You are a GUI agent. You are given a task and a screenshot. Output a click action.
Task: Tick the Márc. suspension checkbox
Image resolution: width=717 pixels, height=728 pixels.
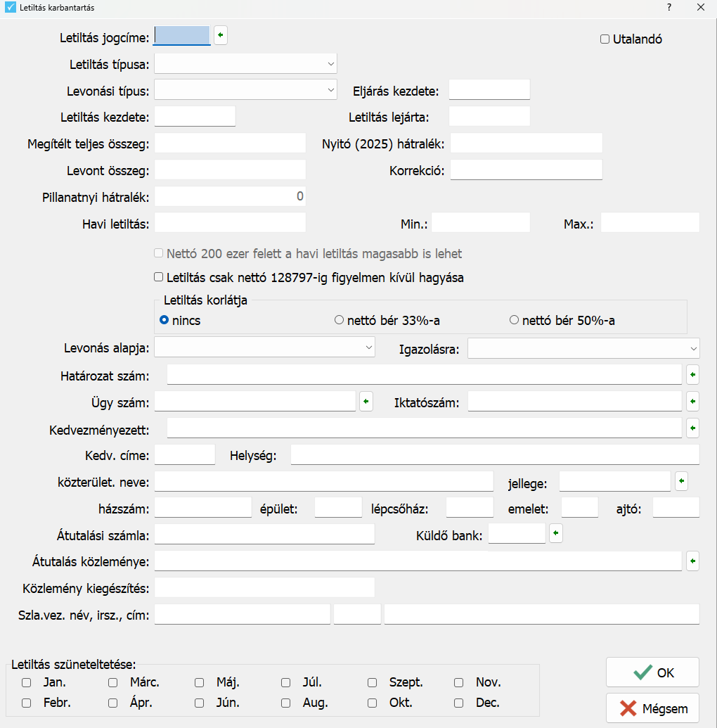pyautogui.click(x=112, y=682)
